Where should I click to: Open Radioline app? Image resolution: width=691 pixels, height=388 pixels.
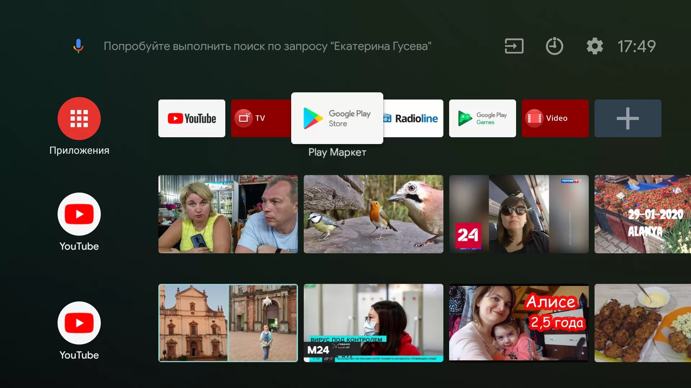pyautogui.click(x=410, y=118)
